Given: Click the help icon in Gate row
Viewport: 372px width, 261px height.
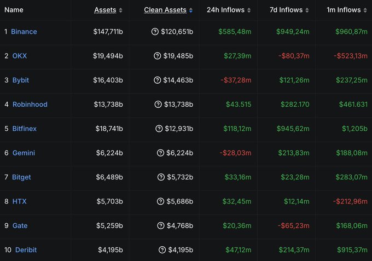Looking at the screenshot, I should 161,226.
